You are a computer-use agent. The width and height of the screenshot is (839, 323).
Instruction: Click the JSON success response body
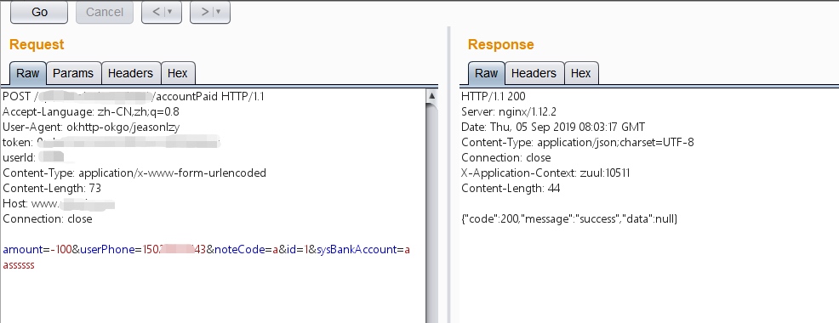click(x=569, y=218)
